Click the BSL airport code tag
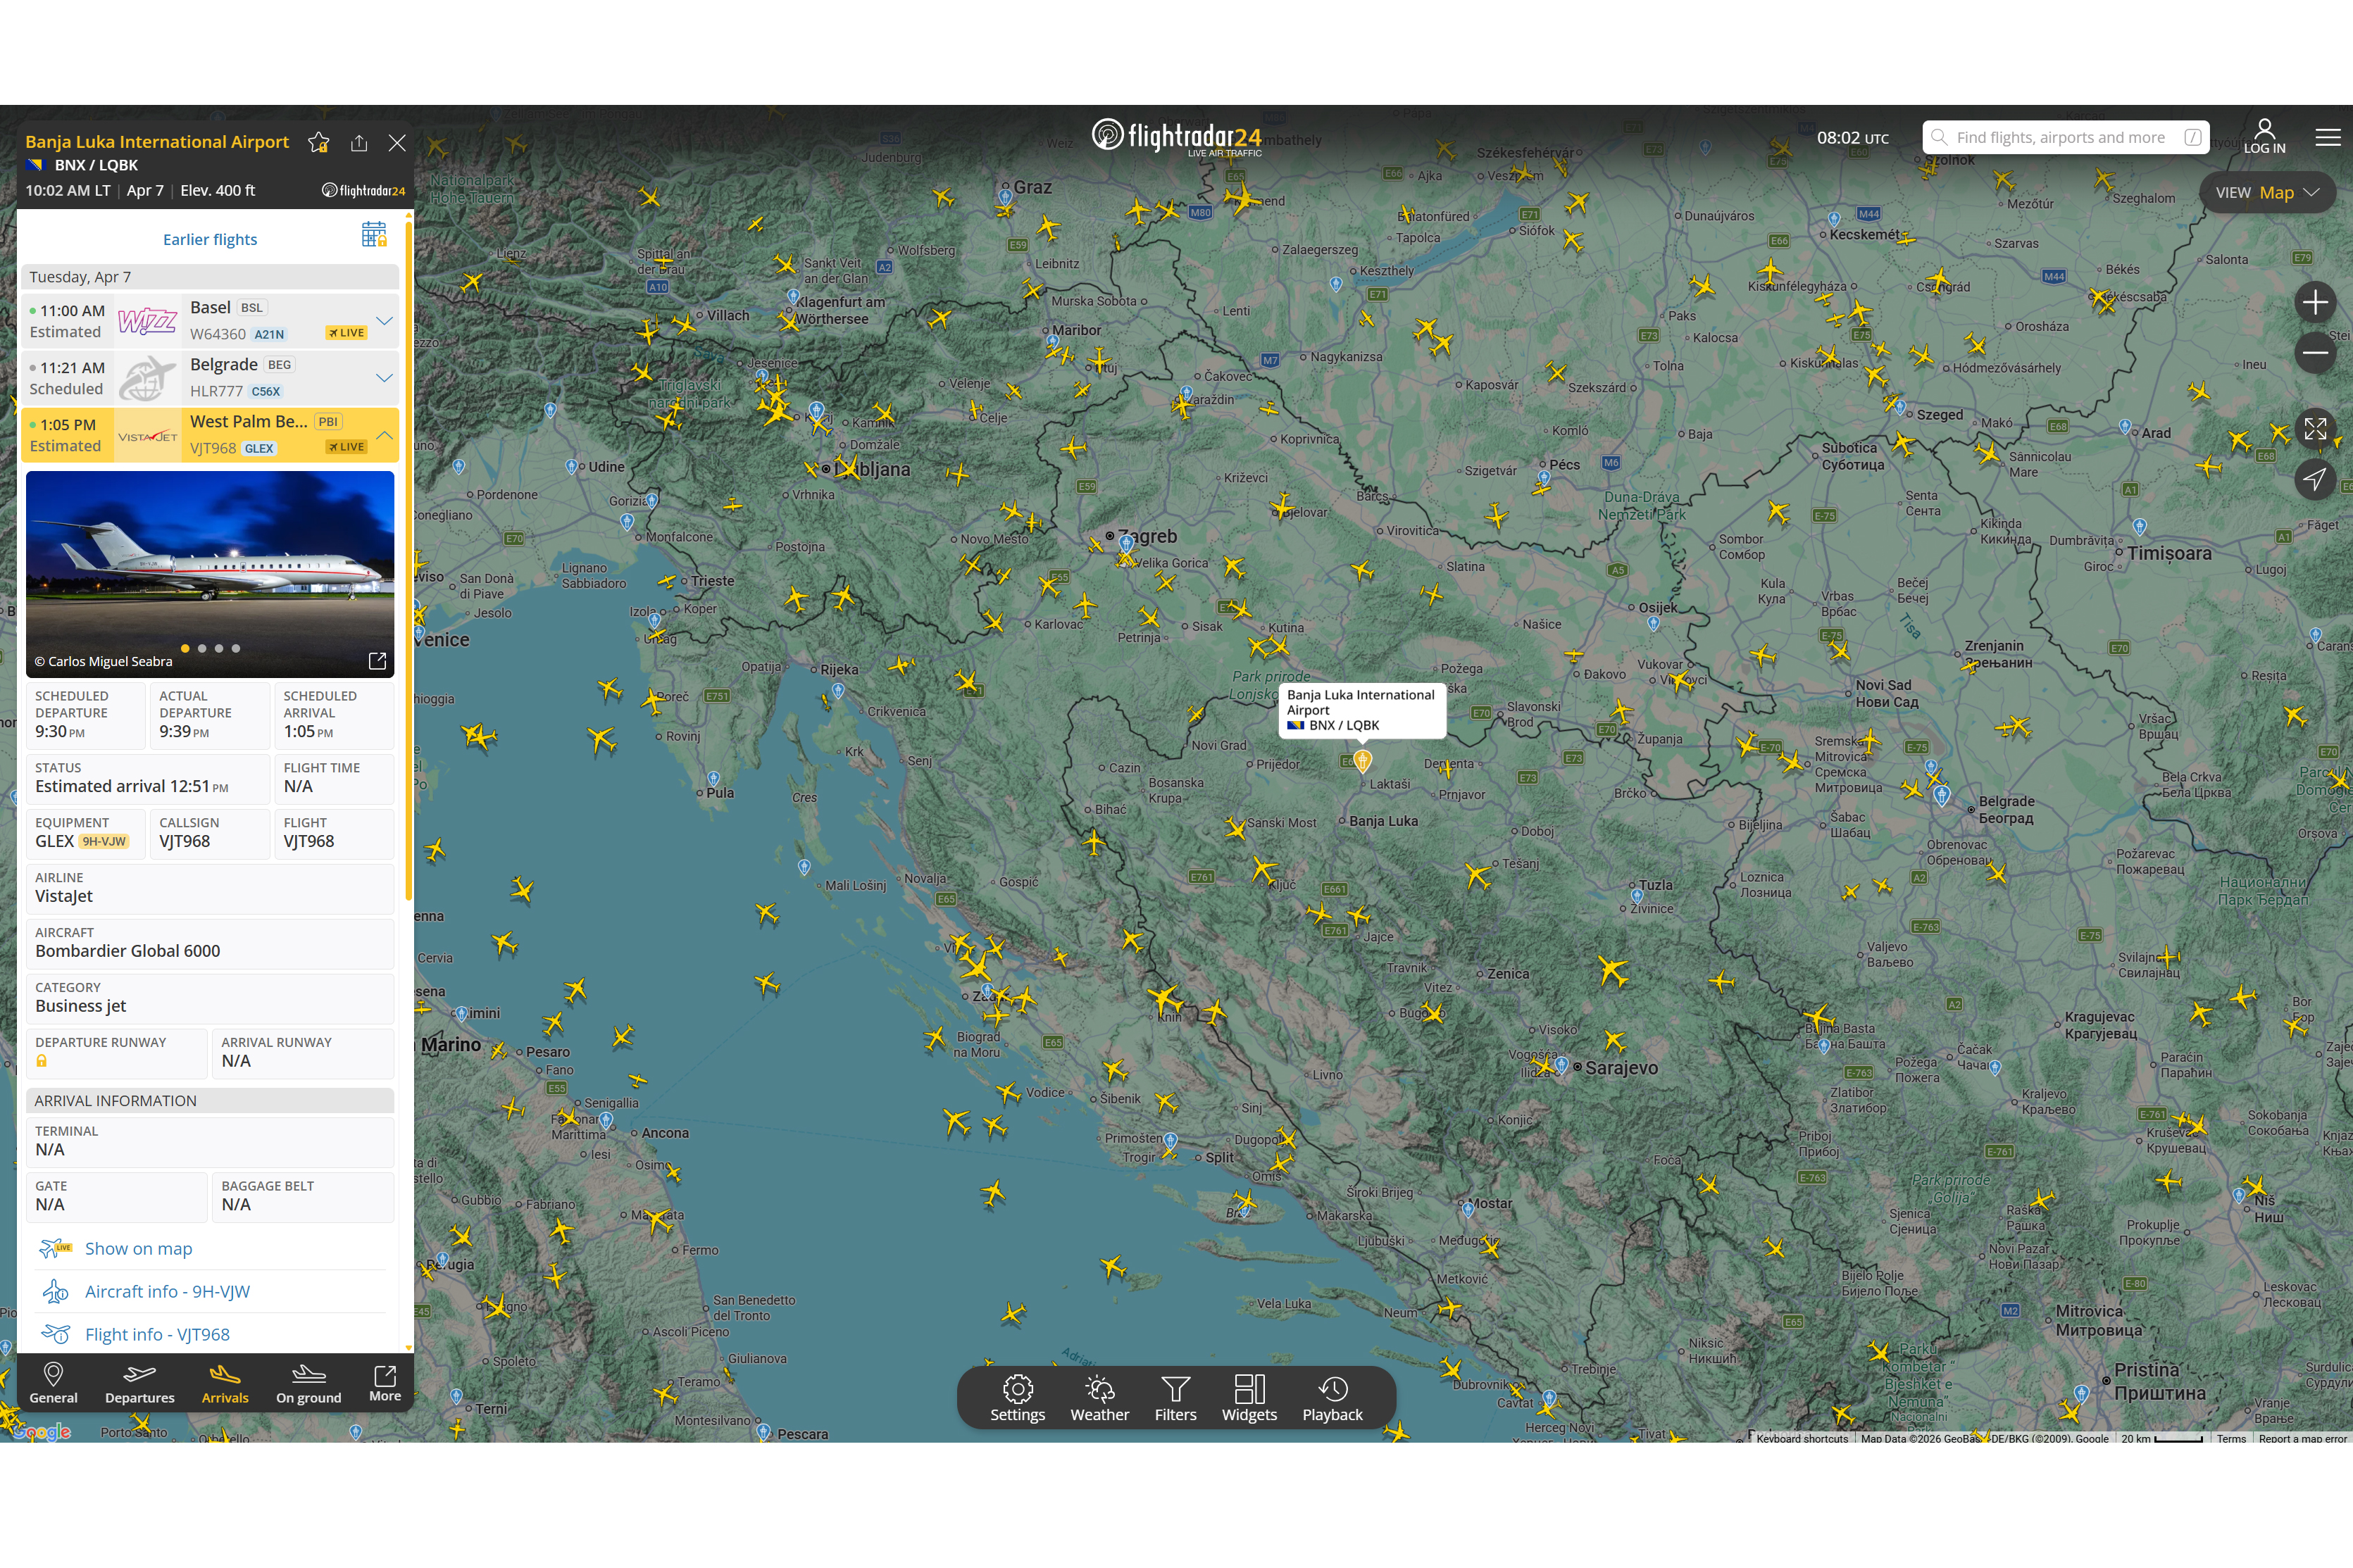The width and height of the screenshot is (2353, 1568). point(252,308)
